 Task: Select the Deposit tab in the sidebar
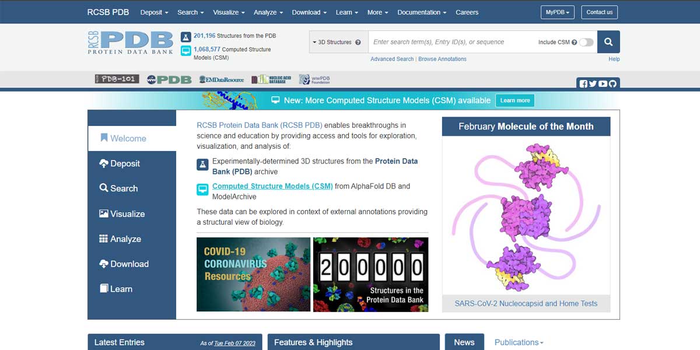click(131, 164)
